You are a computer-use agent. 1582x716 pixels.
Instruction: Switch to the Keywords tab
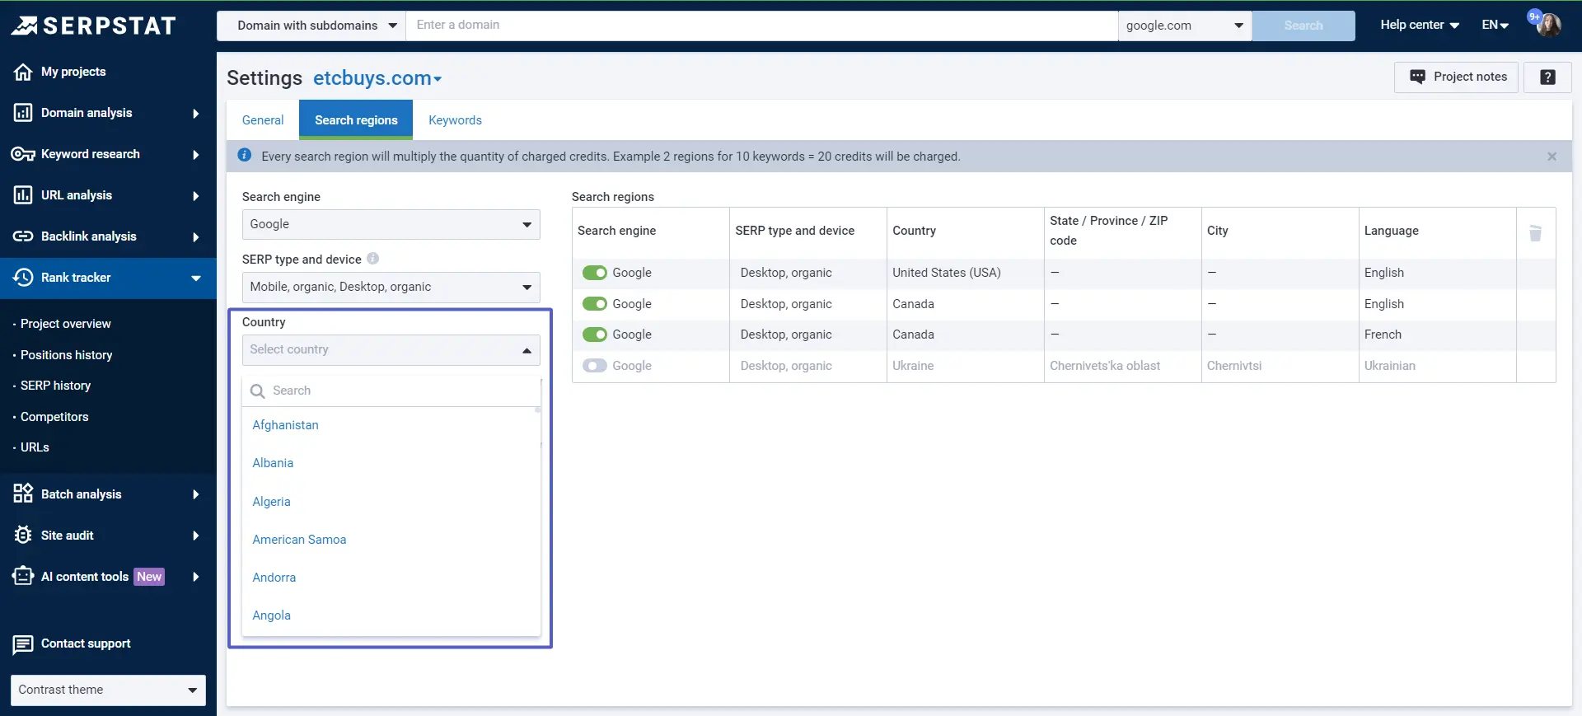tap(455, 120)
